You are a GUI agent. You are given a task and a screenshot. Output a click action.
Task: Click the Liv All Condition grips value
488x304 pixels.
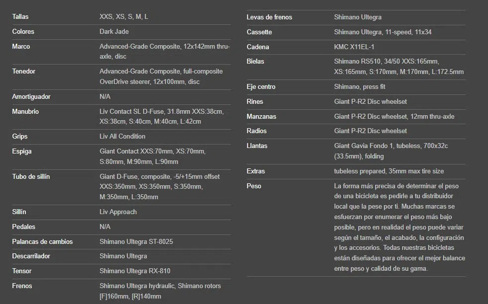point(122,137)
